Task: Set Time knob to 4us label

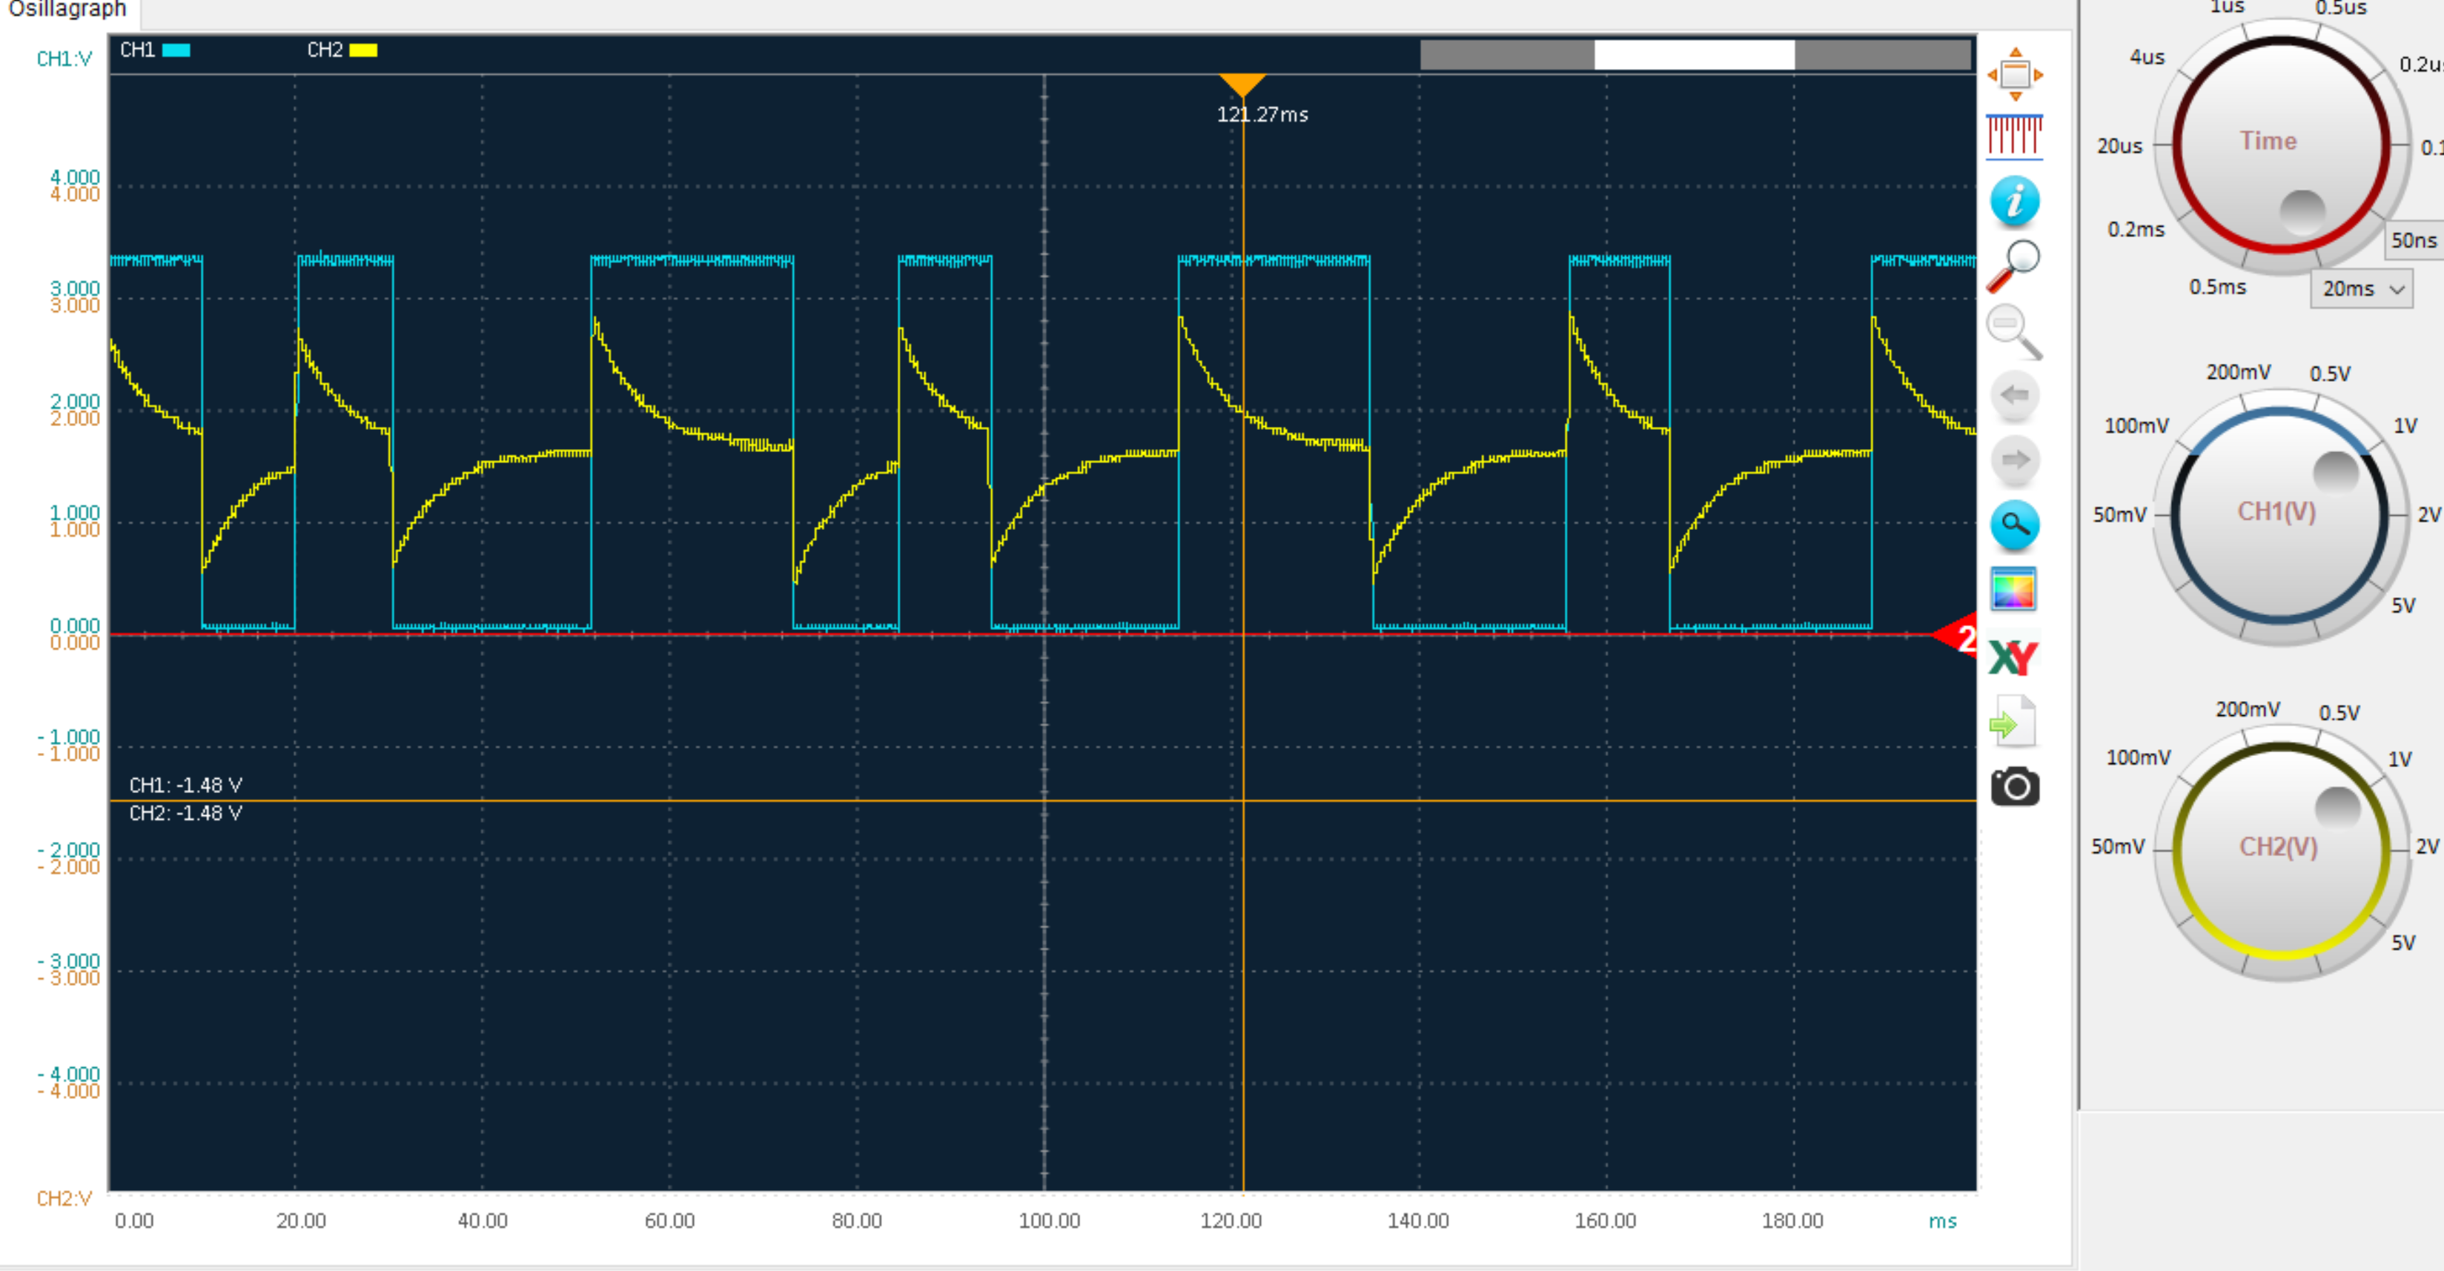Action: pyautogui.click(x=2147, y=57)
